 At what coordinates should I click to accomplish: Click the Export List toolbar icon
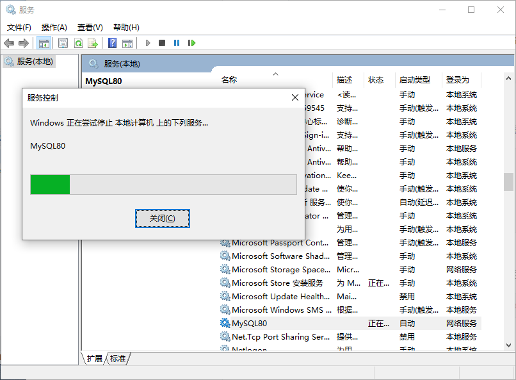click(93, 43)
